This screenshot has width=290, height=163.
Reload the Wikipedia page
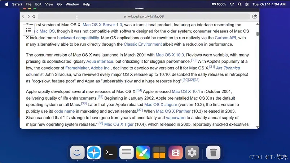tap(34, 17)
